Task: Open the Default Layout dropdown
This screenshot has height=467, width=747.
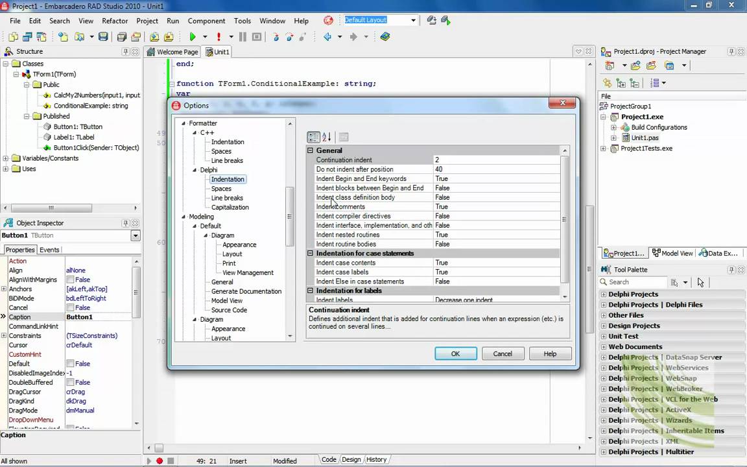Action: pyautogui.click(x=413, y=21)
